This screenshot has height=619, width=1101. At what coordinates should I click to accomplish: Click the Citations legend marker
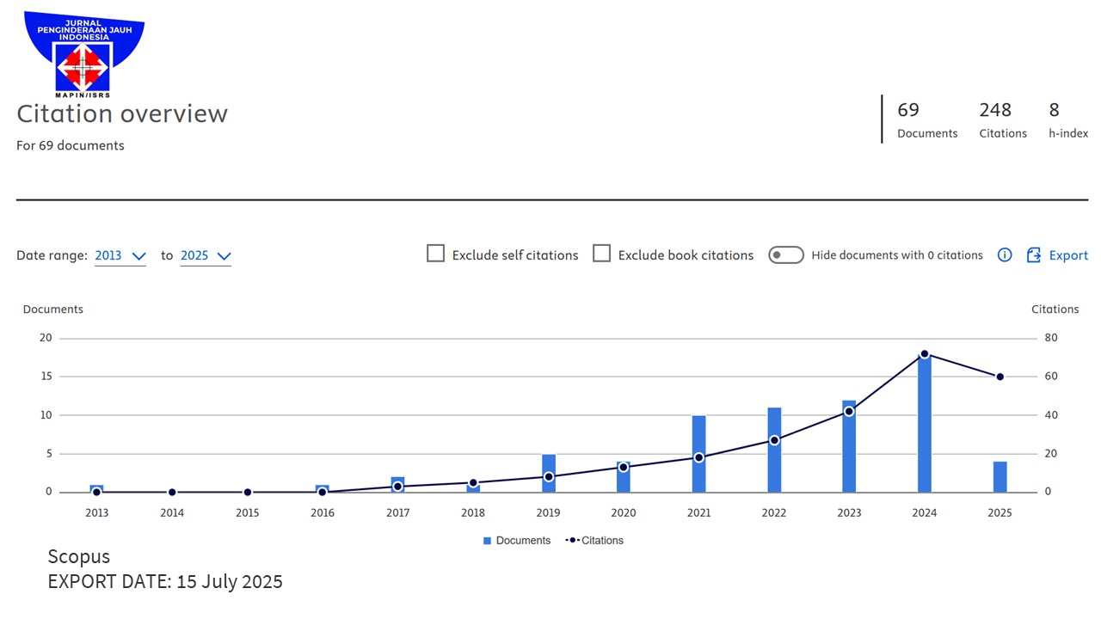click(x=572, y=541)
